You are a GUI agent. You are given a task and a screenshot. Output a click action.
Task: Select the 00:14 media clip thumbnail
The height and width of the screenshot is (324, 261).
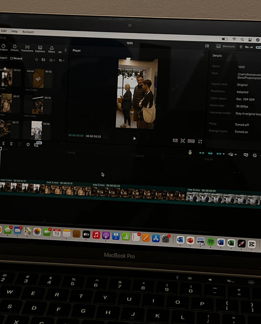coord(37,105)
